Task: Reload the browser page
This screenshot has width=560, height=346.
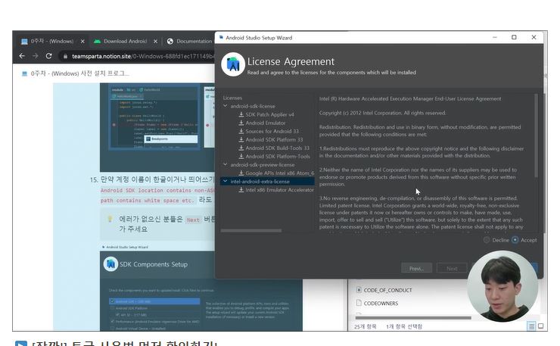Action: click(49, 56)
